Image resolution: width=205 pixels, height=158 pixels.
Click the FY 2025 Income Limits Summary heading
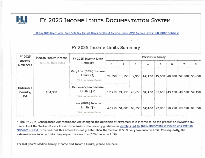tap(106, 48)
